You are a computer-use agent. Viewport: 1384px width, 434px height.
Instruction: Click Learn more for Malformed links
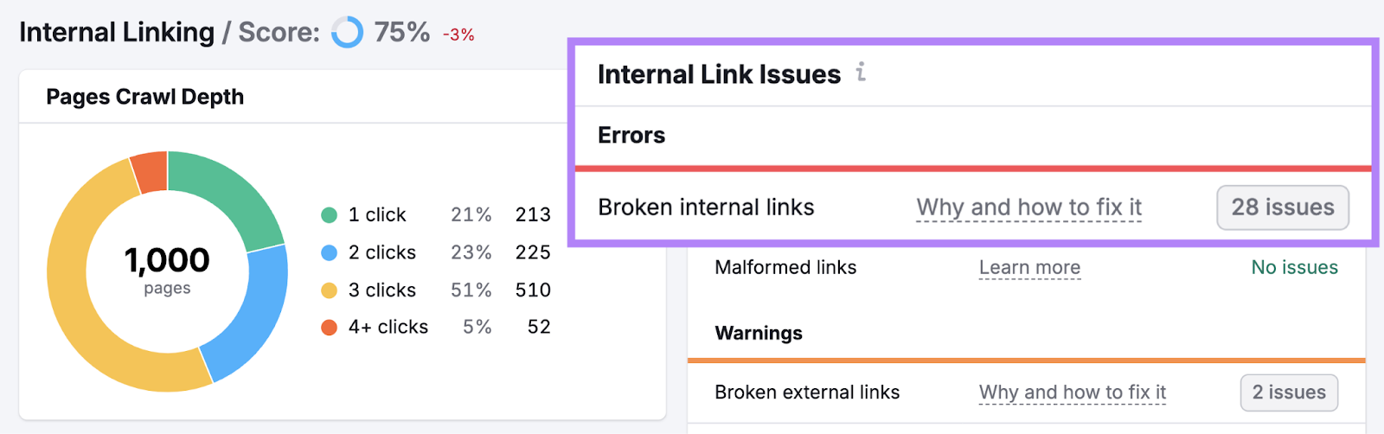tap(1029, 268)
